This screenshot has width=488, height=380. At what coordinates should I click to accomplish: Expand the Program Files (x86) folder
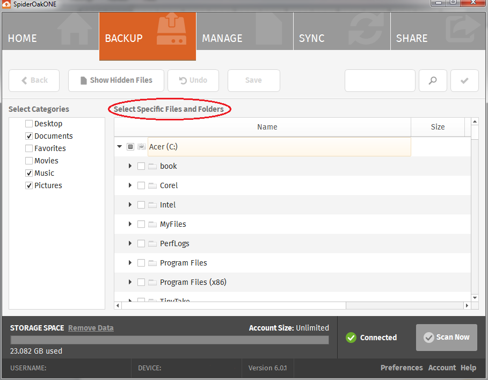coord(130,282)
